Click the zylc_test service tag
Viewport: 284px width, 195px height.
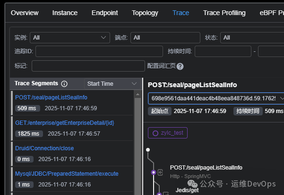pos(168,133)
